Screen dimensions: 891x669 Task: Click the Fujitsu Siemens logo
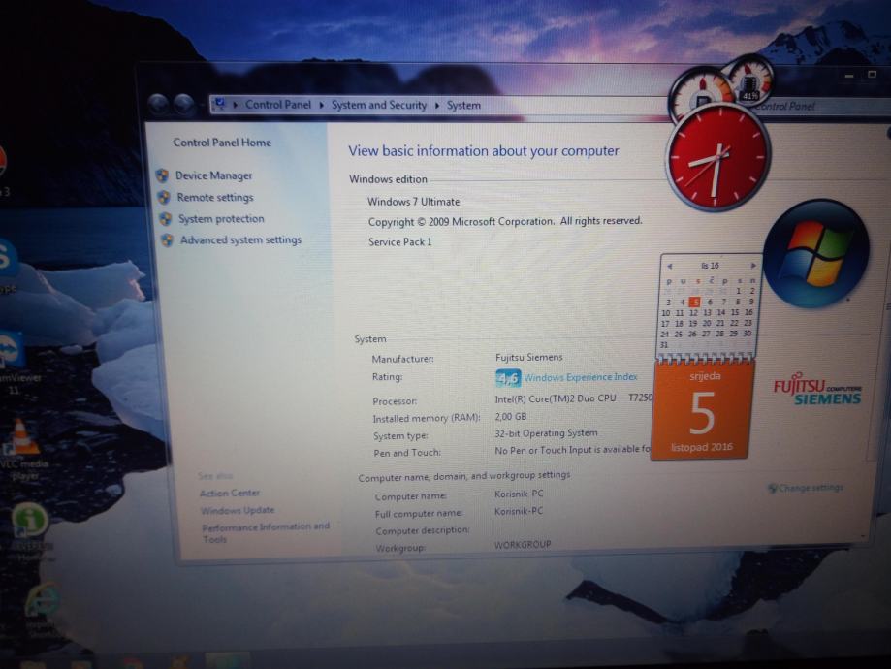(x=816, y=389)
